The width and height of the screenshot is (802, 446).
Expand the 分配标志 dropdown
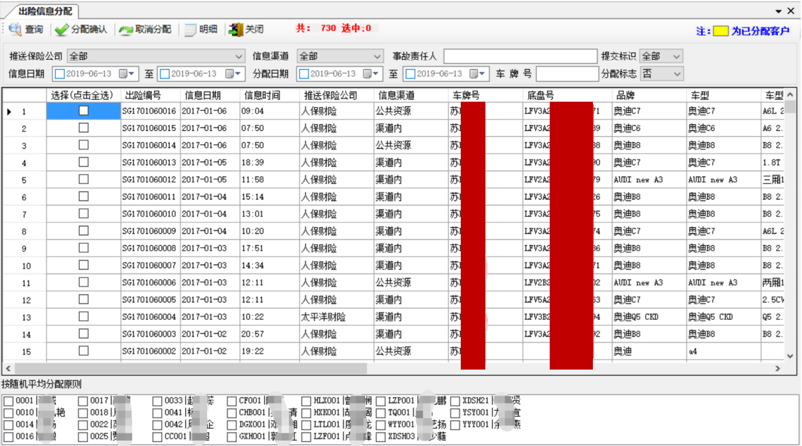point(677,74)
